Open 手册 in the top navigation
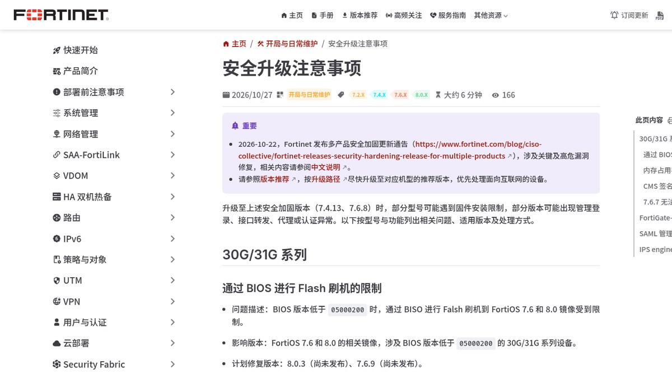The height and width of the screenshot is (378, 672). point(323,15)
